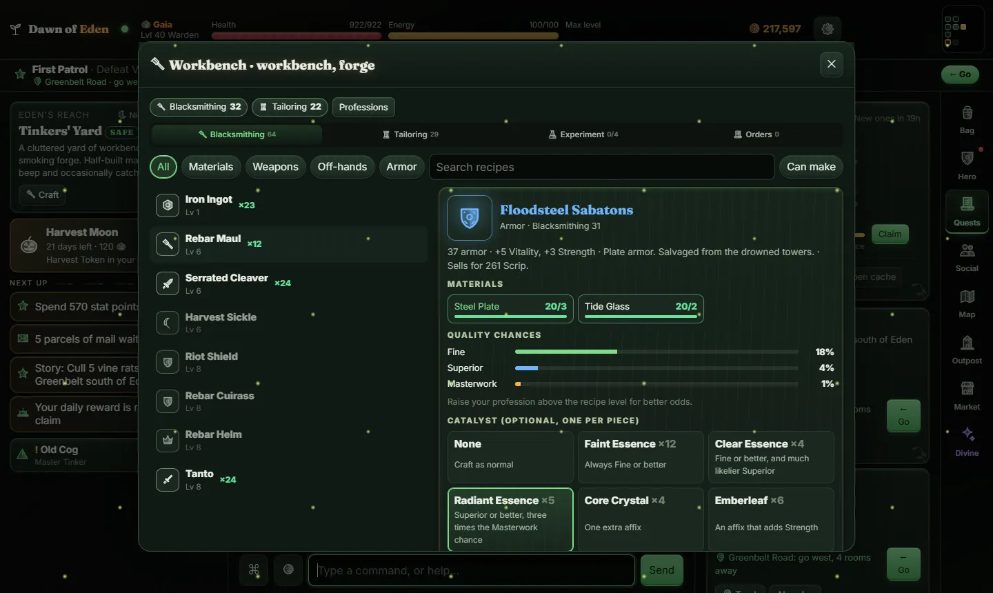
Task: Toggle the Can make filter
Action: coord(811,167)
